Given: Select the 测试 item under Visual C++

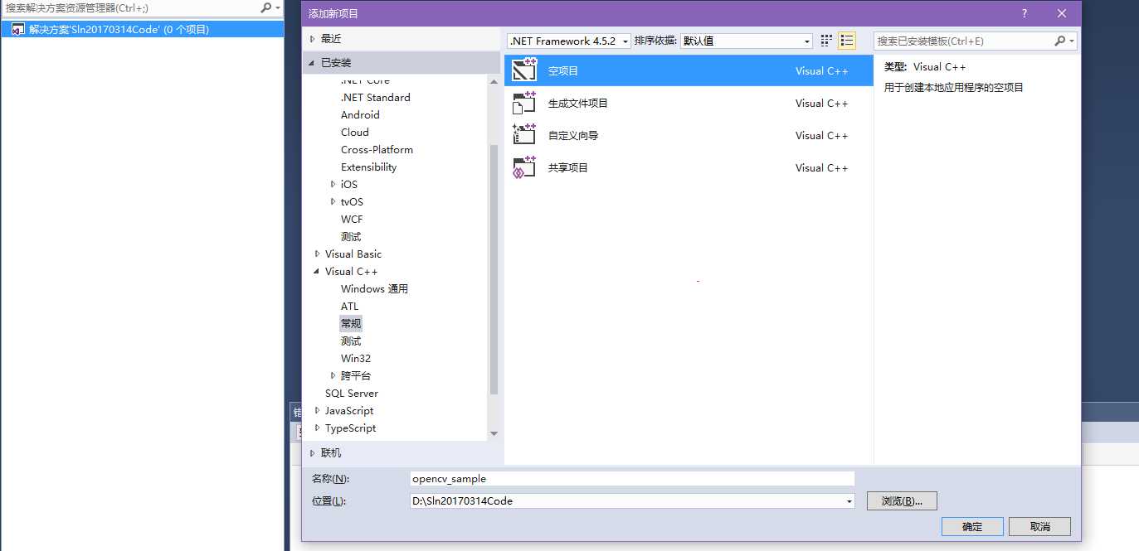Looking at the screenshot, I should 351,341.
